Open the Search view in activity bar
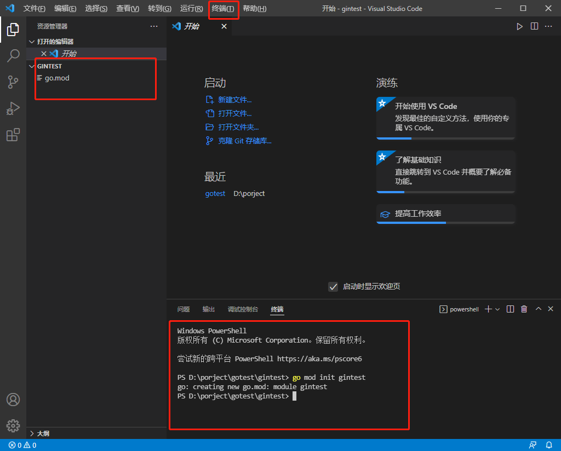This screenshot has width=561, height=451. pos(13,56)
